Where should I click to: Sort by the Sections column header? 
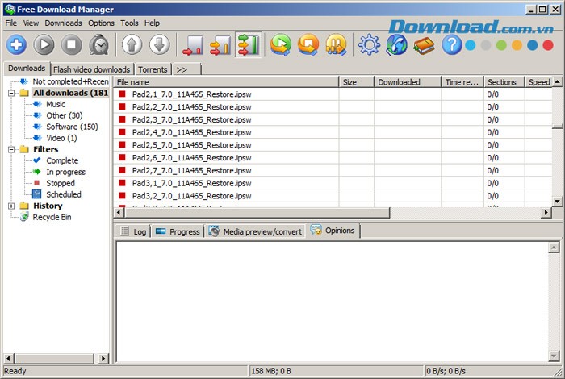pos(504,82)
